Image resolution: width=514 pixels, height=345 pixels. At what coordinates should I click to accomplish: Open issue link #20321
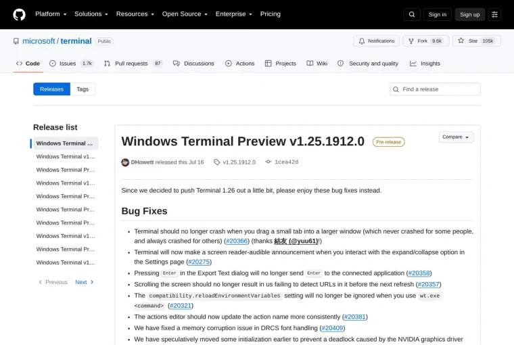pos(181,306)
